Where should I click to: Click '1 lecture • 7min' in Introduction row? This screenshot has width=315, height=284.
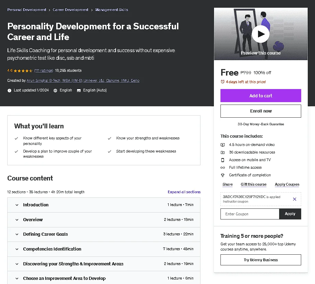tap(180, 205)
